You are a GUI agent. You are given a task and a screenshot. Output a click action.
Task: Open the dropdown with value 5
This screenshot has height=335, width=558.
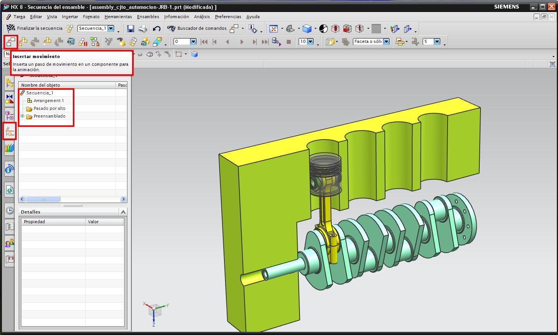(437, 41)
